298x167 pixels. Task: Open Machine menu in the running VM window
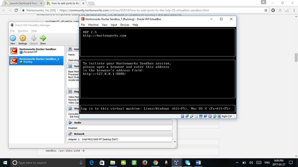[x=93, y=25]
